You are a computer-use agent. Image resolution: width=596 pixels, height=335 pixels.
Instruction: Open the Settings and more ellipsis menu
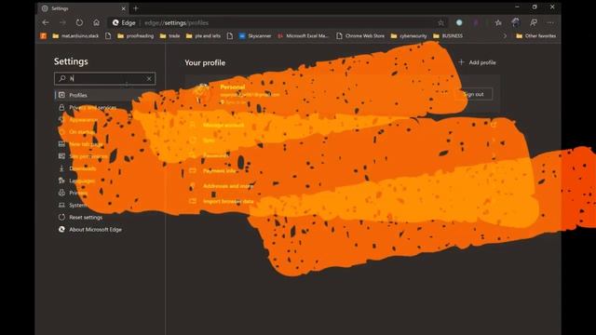(x=550, y=22)
